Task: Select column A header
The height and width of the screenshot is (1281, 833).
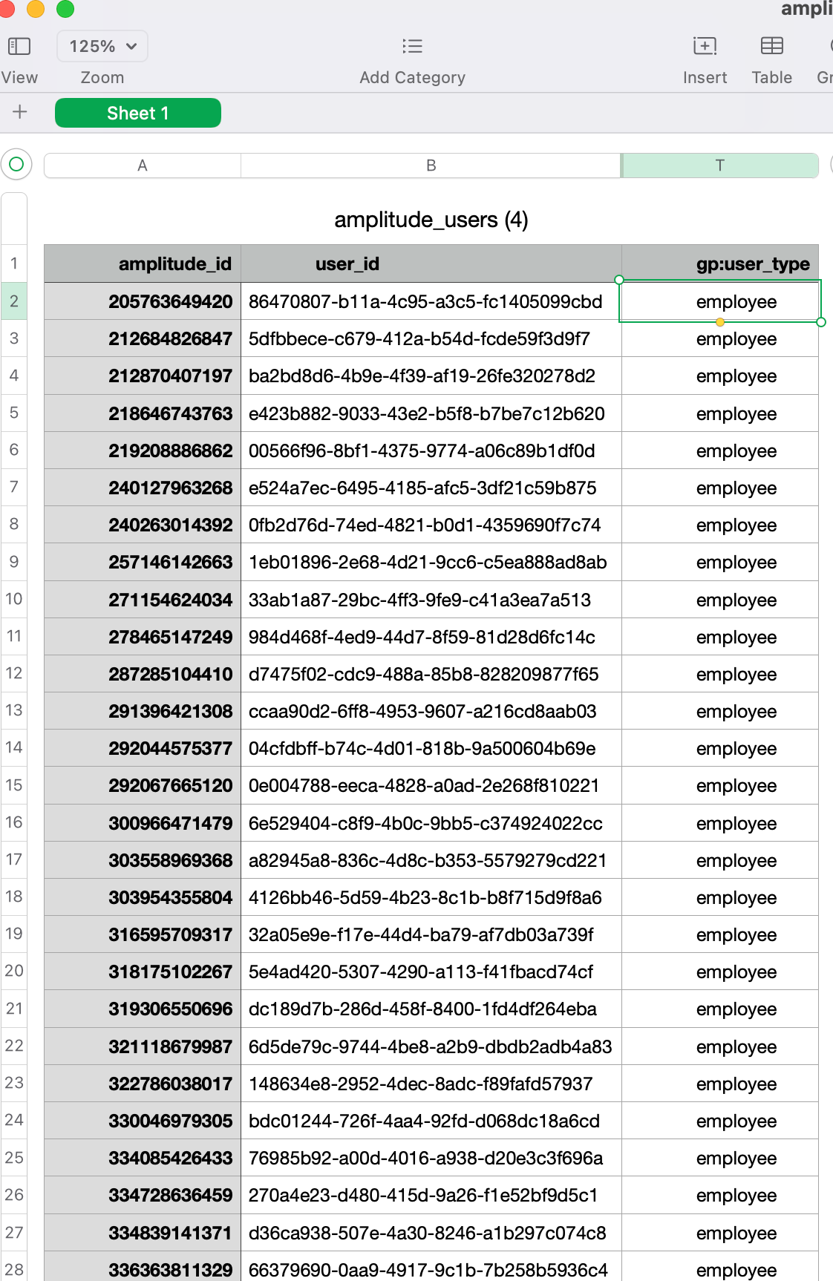Action: click(143, 166)
